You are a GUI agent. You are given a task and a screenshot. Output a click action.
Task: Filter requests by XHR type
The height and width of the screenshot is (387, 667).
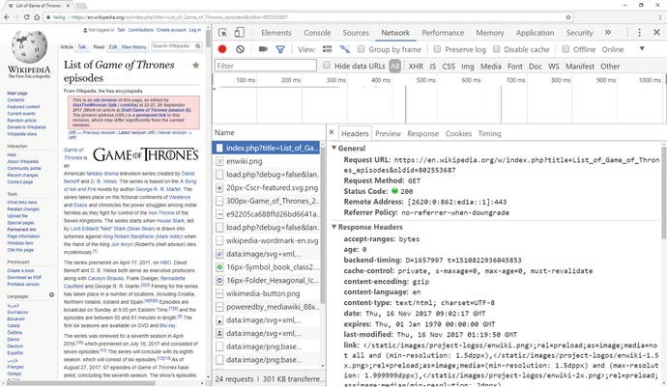point(416,67)
